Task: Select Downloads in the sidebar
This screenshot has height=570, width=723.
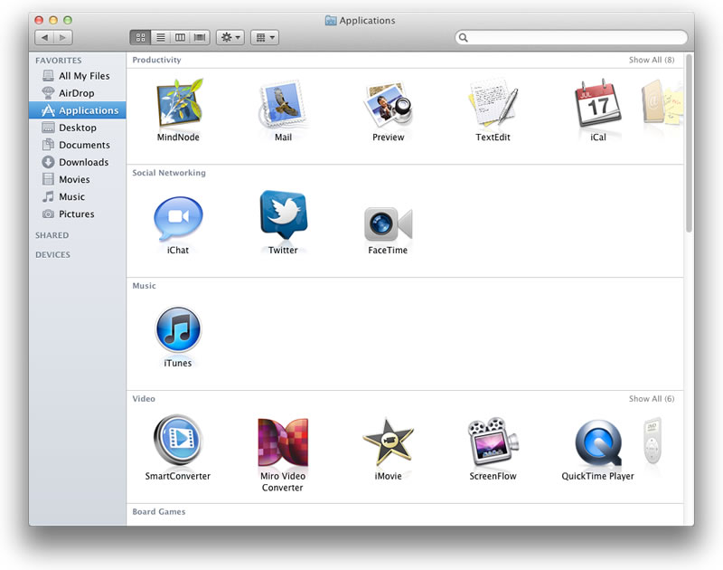Action: coord(83,162)
